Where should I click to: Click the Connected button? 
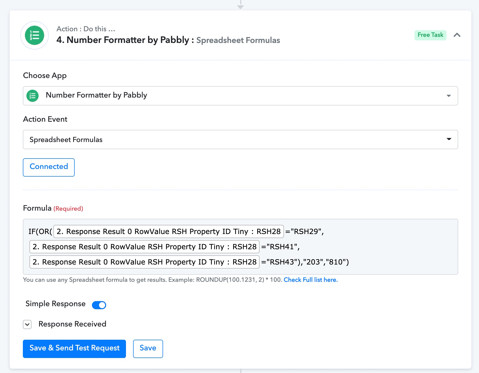click(x=49, y=167)
